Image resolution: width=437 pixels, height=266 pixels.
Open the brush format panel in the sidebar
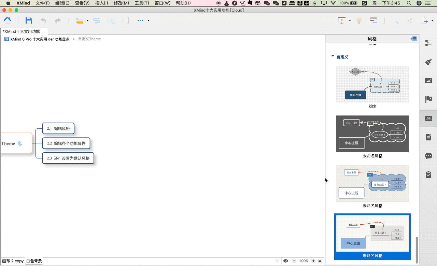428,62
